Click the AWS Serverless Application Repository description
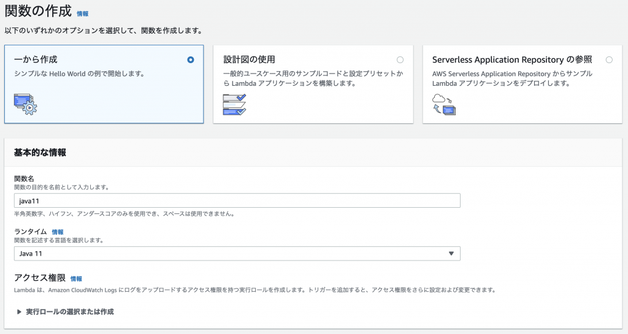 512,78
